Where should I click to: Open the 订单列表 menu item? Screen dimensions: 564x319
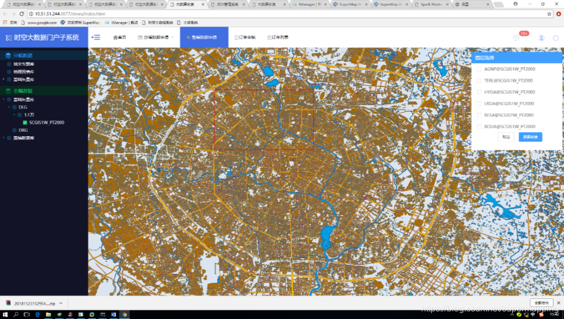(278, 37)
